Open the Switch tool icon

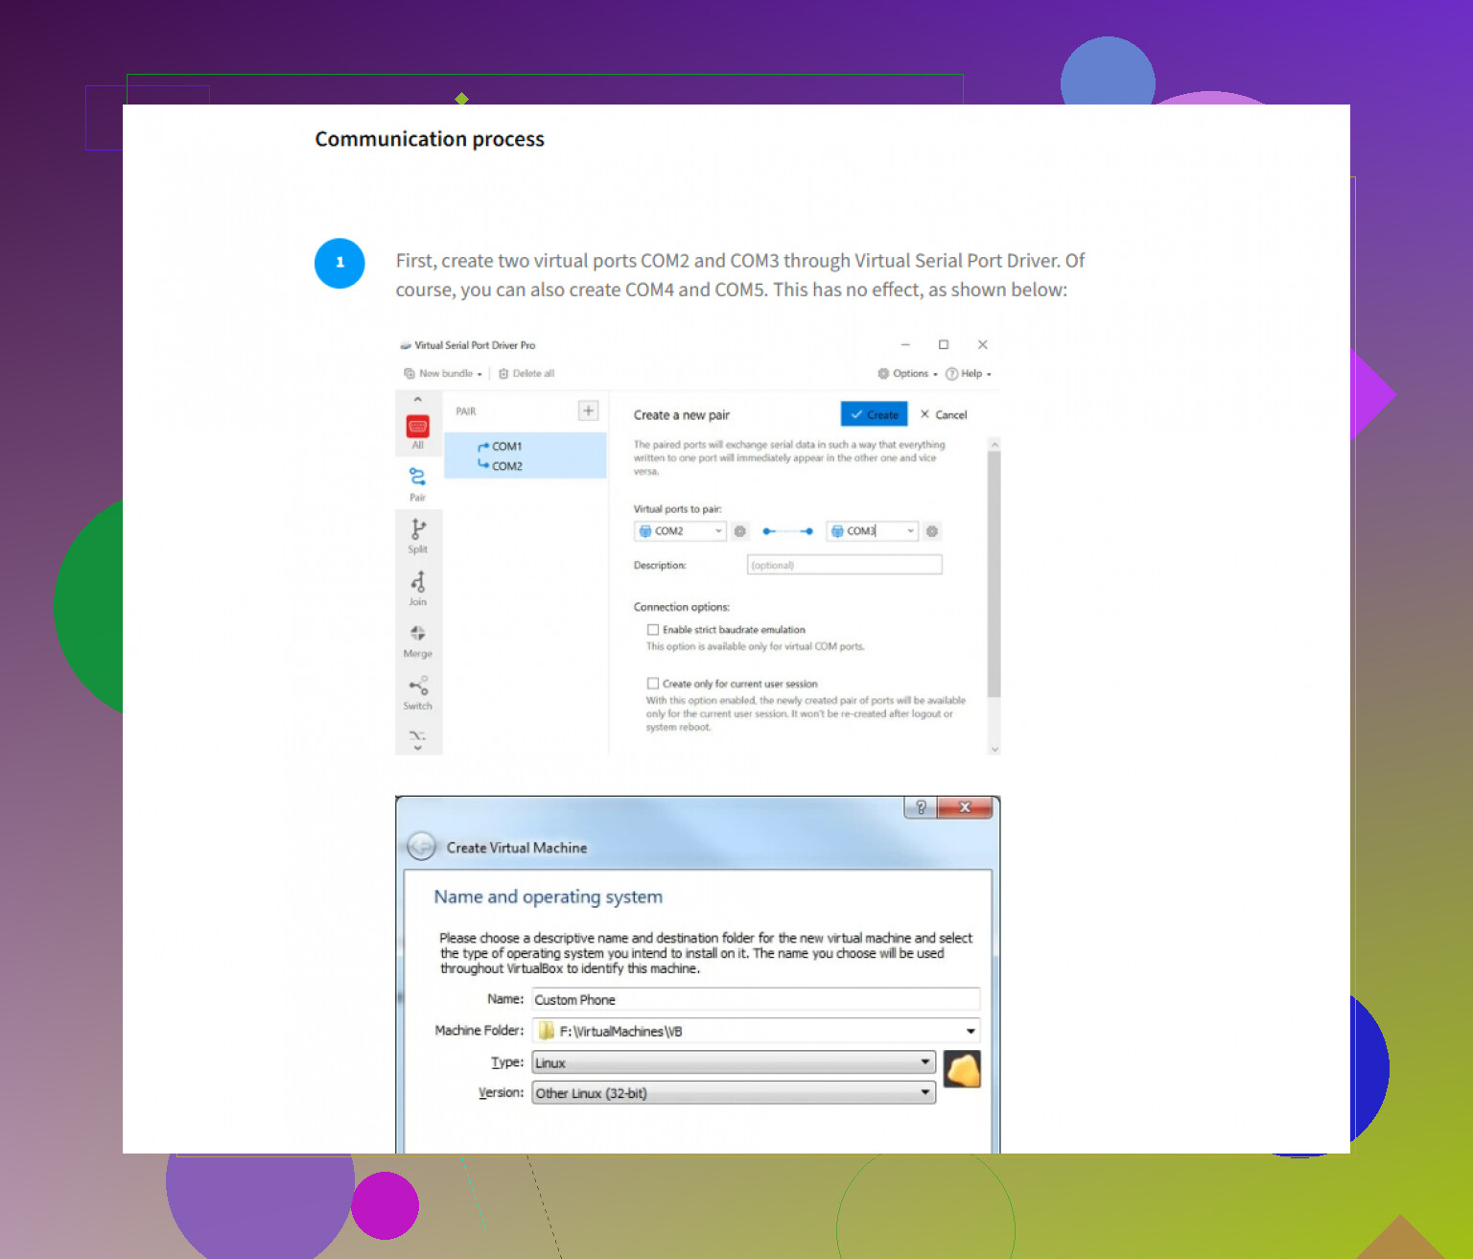click(x=417, y=688)
